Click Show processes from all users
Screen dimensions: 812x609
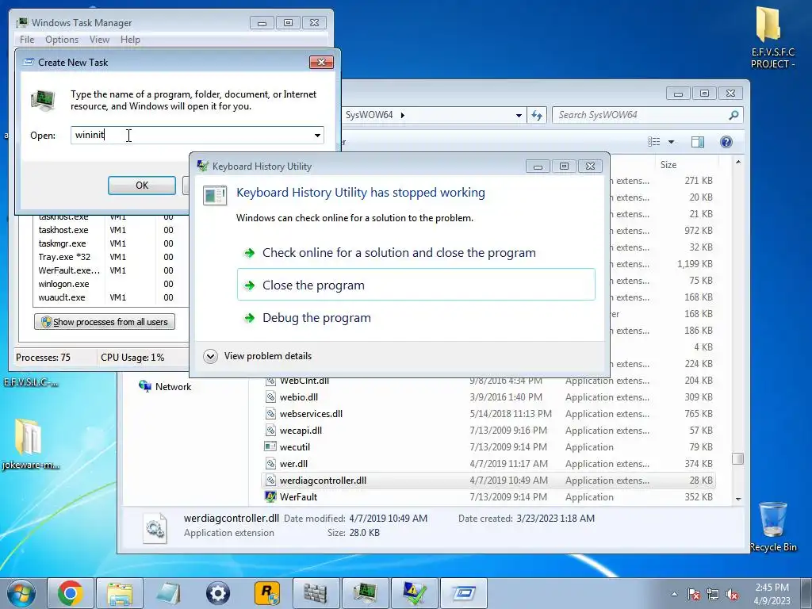(x=105, y=322)
